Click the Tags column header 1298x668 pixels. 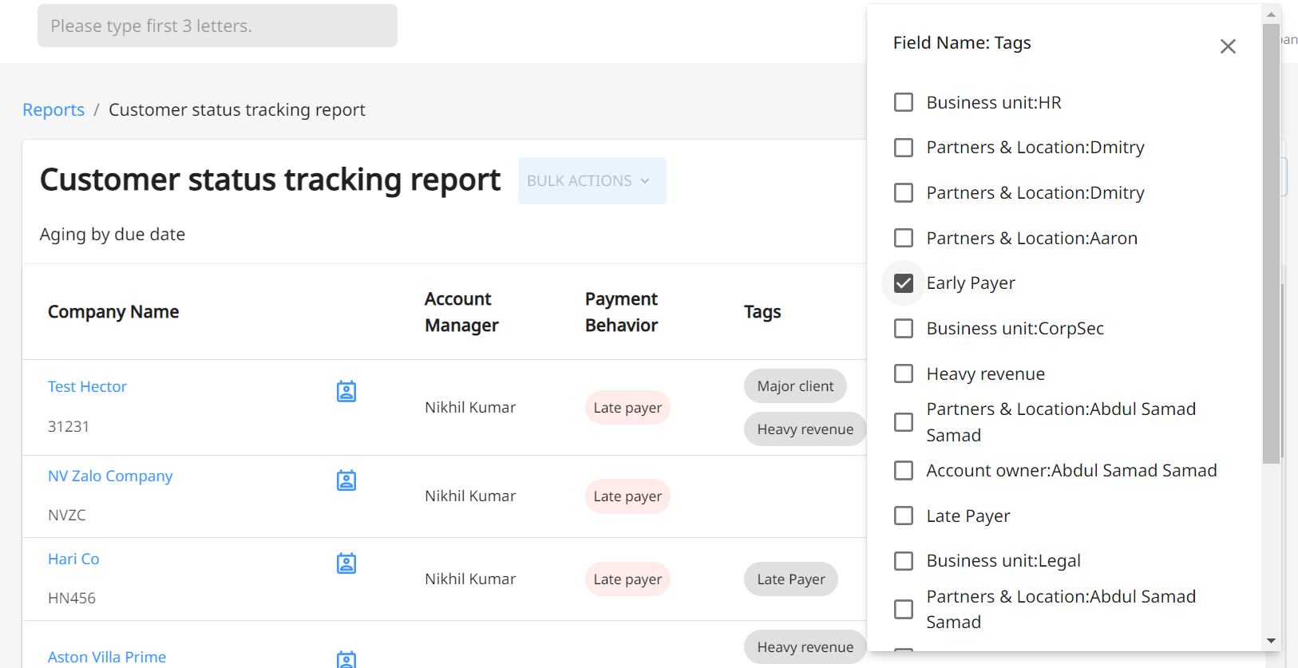click(762, 312)
